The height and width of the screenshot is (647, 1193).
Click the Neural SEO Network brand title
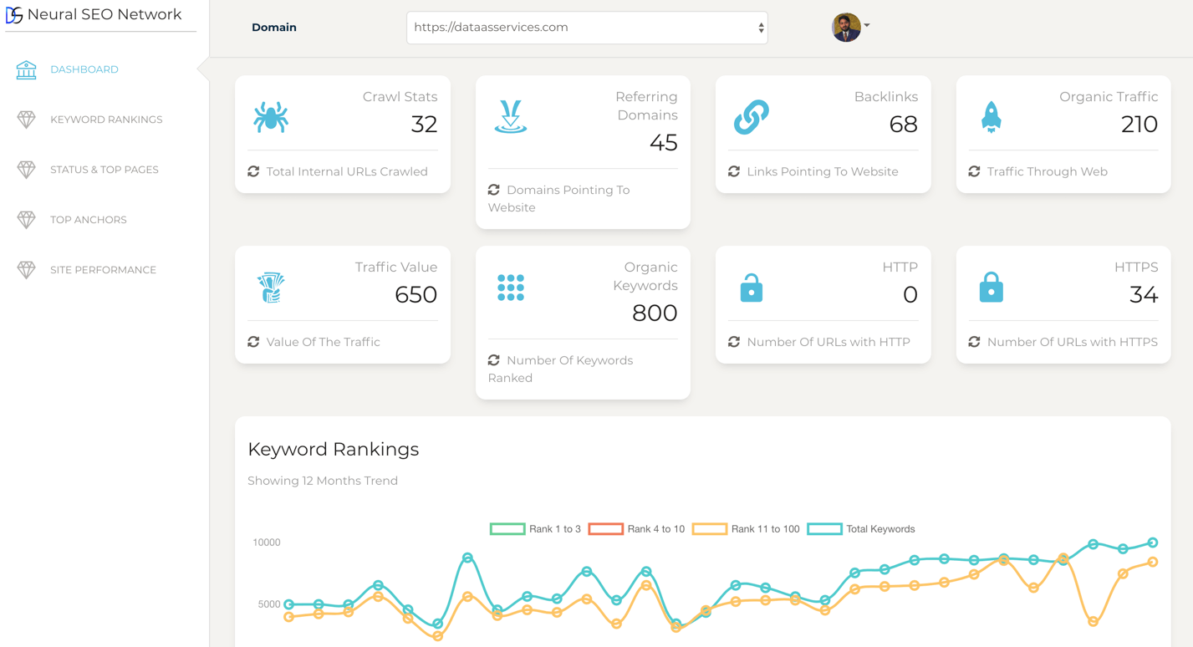[x=105, y=14]
